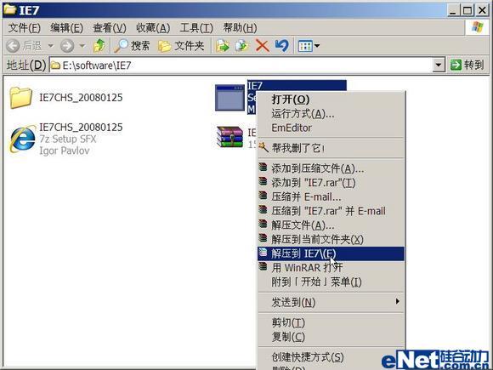Click the IE7 folder icon in title bar
This screenshot has height=370, width=493.
10,10
